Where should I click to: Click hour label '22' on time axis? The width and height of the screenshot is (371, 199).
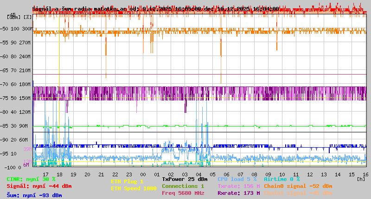point(115,174)
